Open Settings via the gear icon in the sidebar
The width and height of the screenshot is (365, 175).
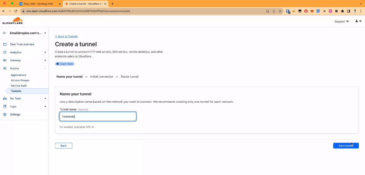(5, 115)
